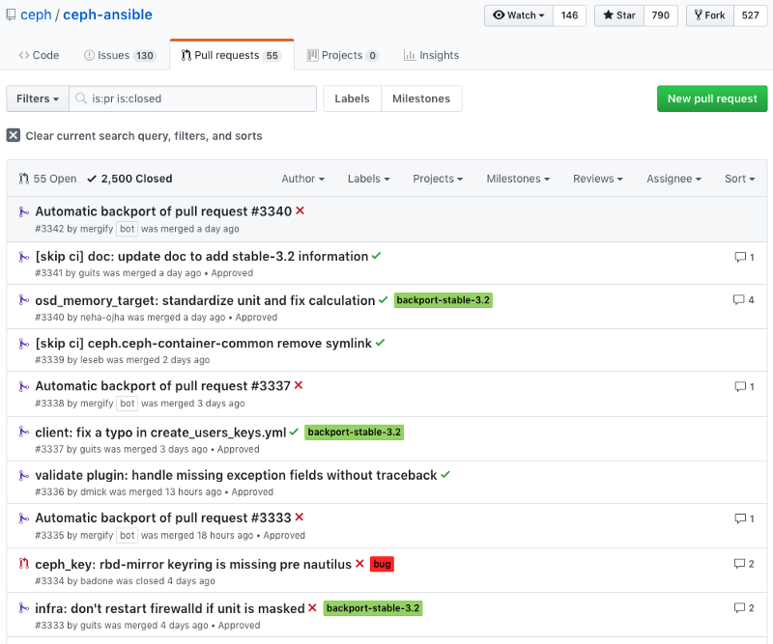The image size is (773, 644).
Task: Click the red bug label on #3334
Action: (382, 563)
